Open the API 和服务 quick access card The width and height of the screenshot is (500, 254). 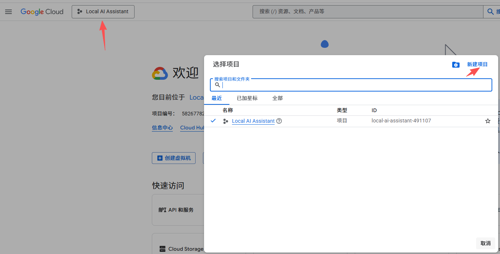(178, 210)
